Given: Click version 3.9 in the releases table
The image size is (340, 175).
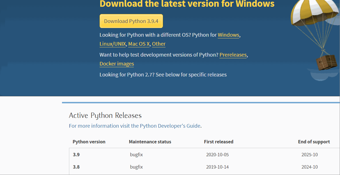Looking at the screenshot, I should point(76,155).
